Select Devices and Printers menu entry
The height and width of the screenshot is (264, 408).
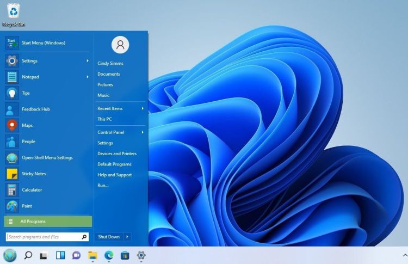point(117,154)
